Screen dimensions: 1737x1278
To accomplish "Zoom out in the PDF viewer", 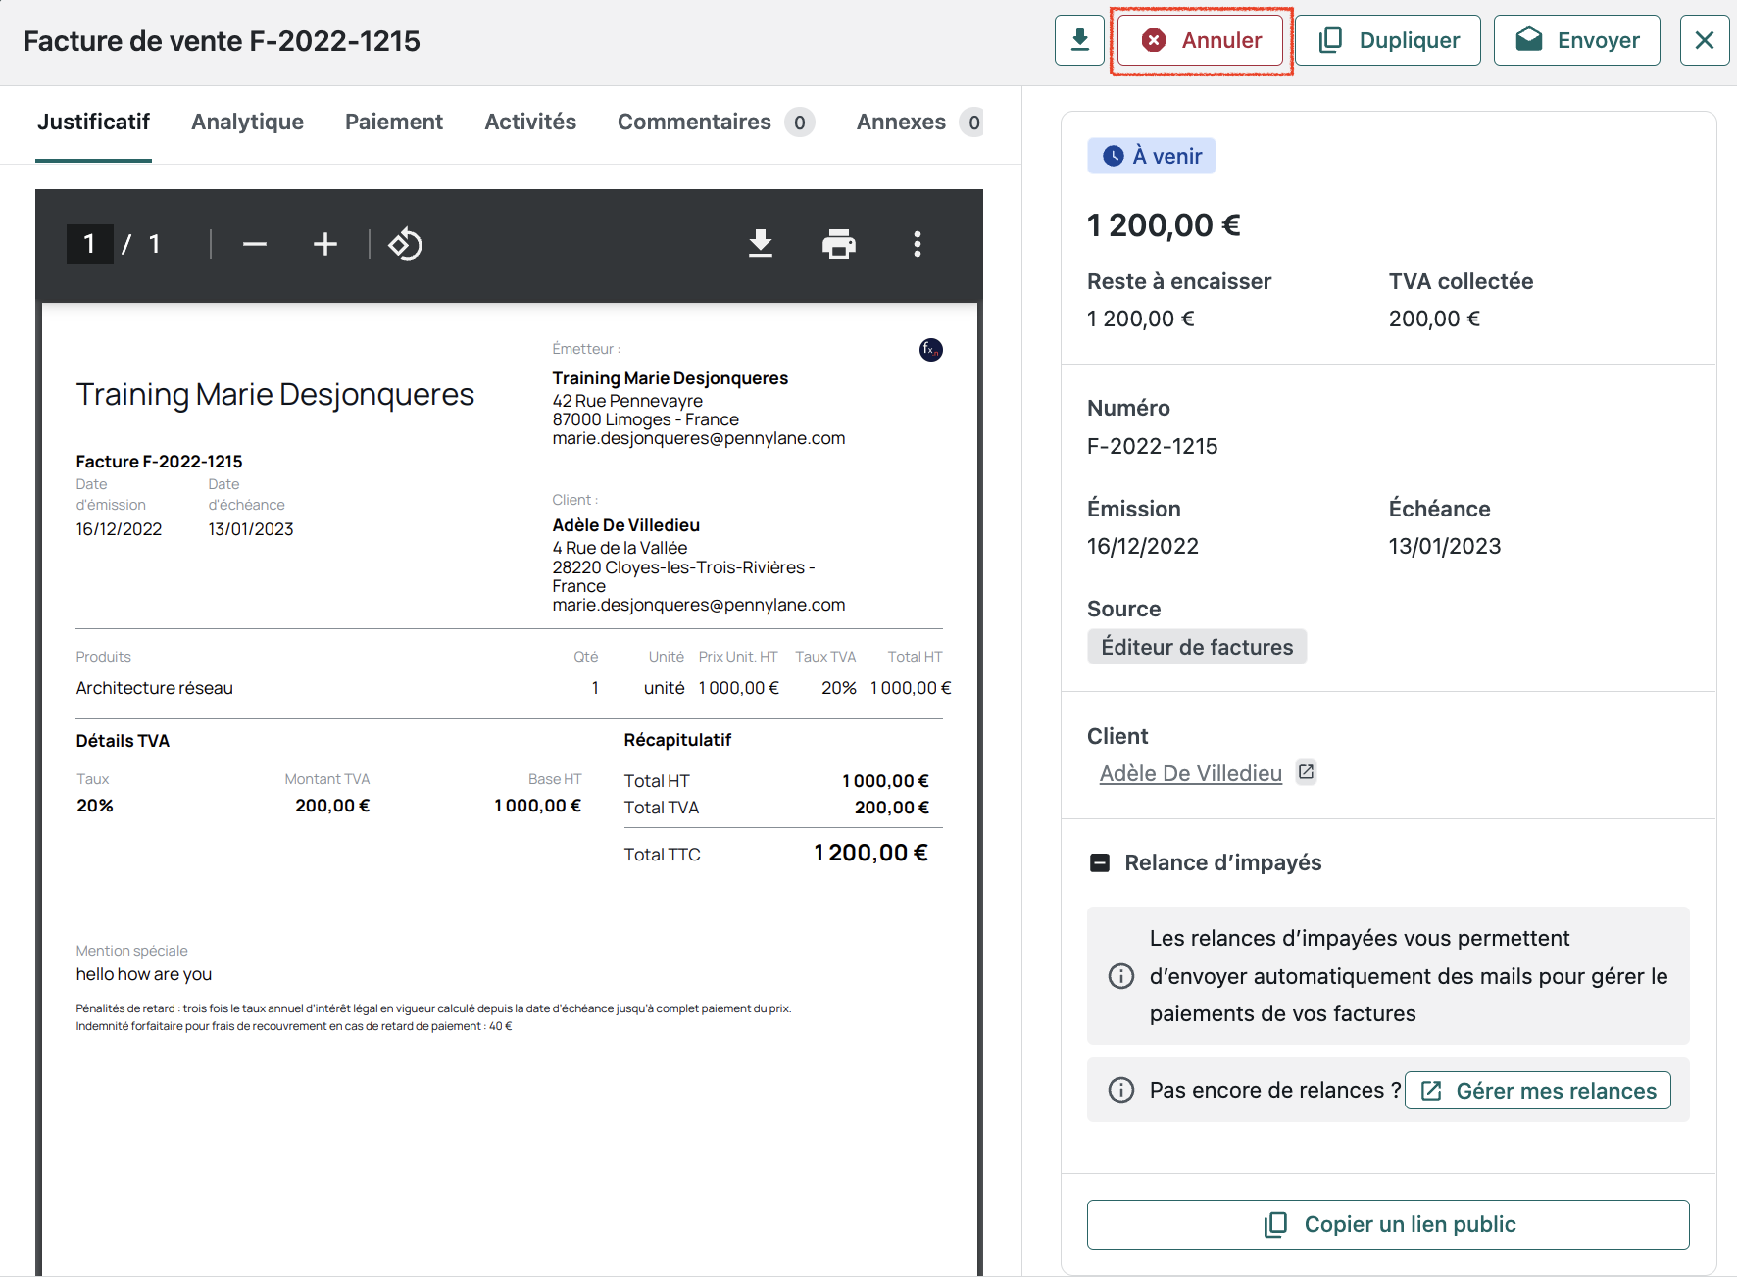I will point(255,244).
